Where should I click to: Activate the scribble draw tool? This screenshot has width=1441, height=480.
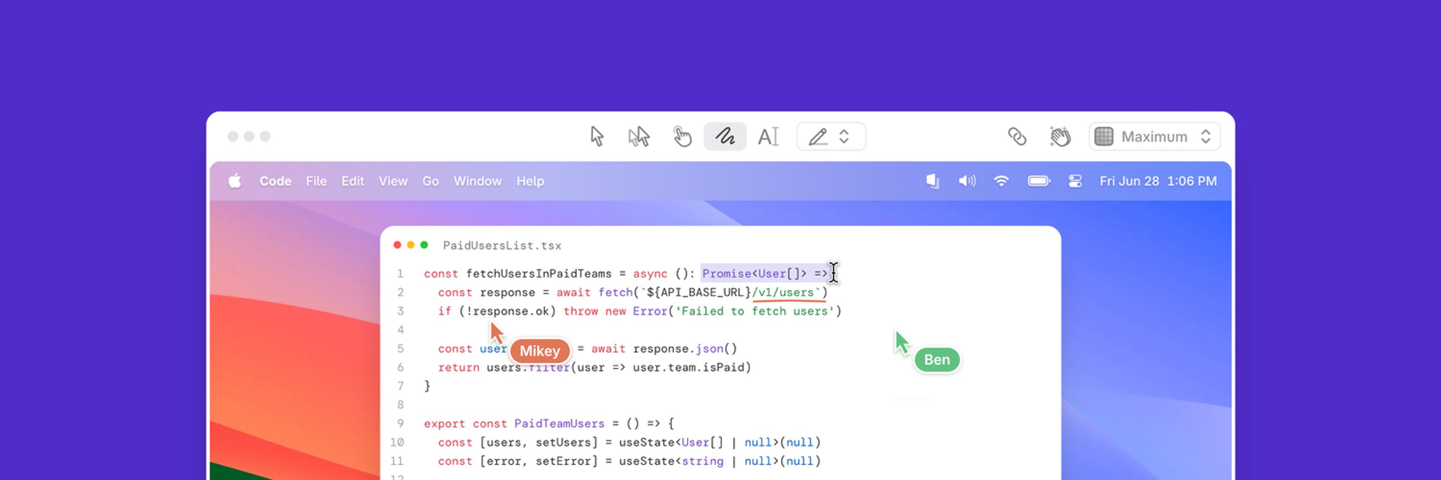click(725, 136)
